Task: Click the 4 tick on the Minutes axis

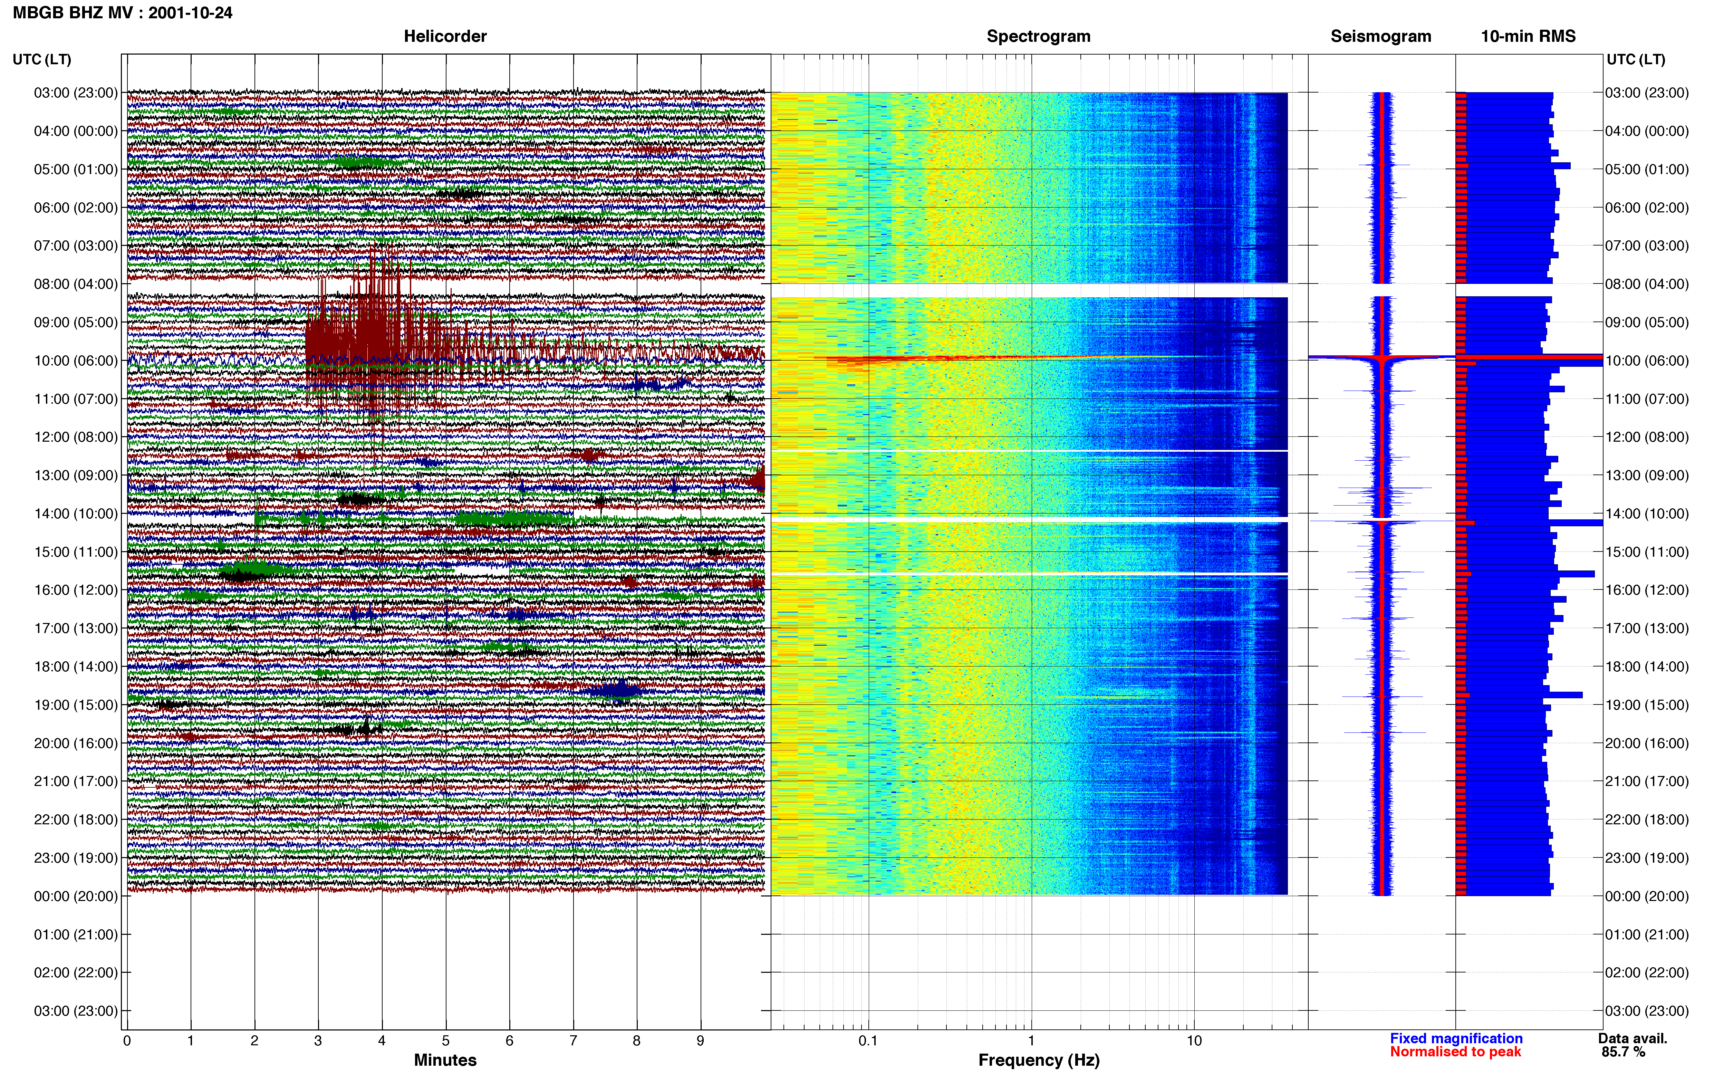Action: pos(382,1041)
